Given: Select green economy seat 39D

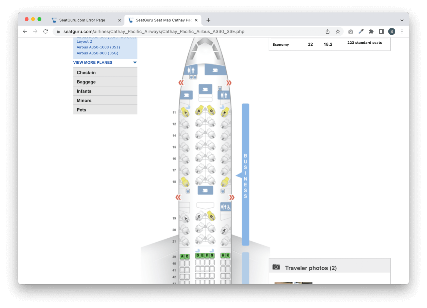Looking at the screenshot, I should point(198,256).
